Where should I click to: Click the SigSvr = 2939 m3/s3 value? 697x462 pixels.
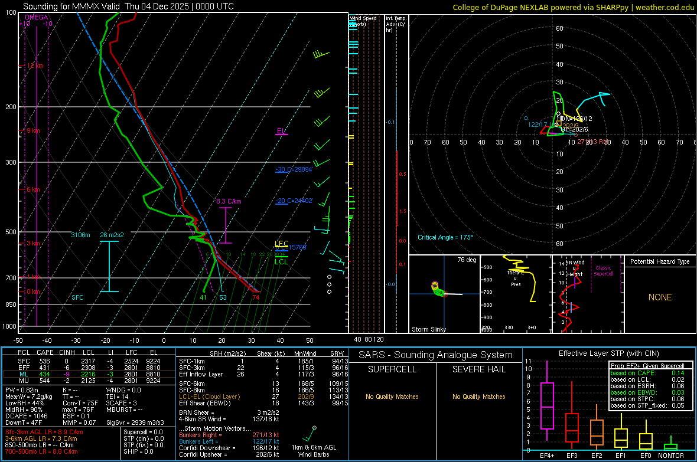135,422
